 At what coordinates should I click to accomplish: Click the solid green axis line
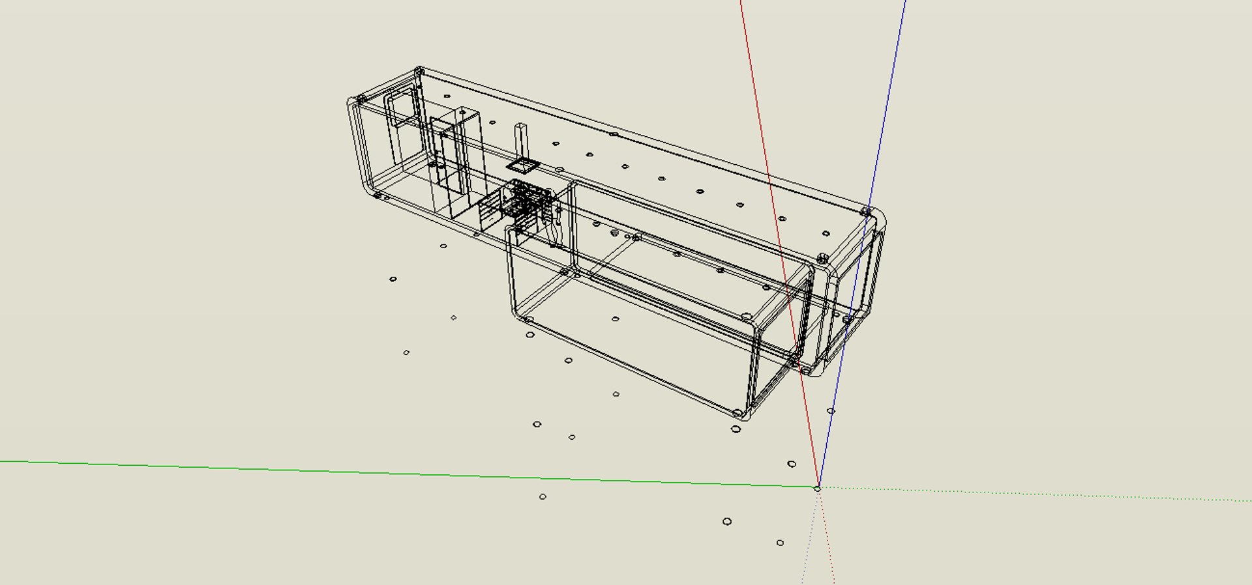pos(408,474)
